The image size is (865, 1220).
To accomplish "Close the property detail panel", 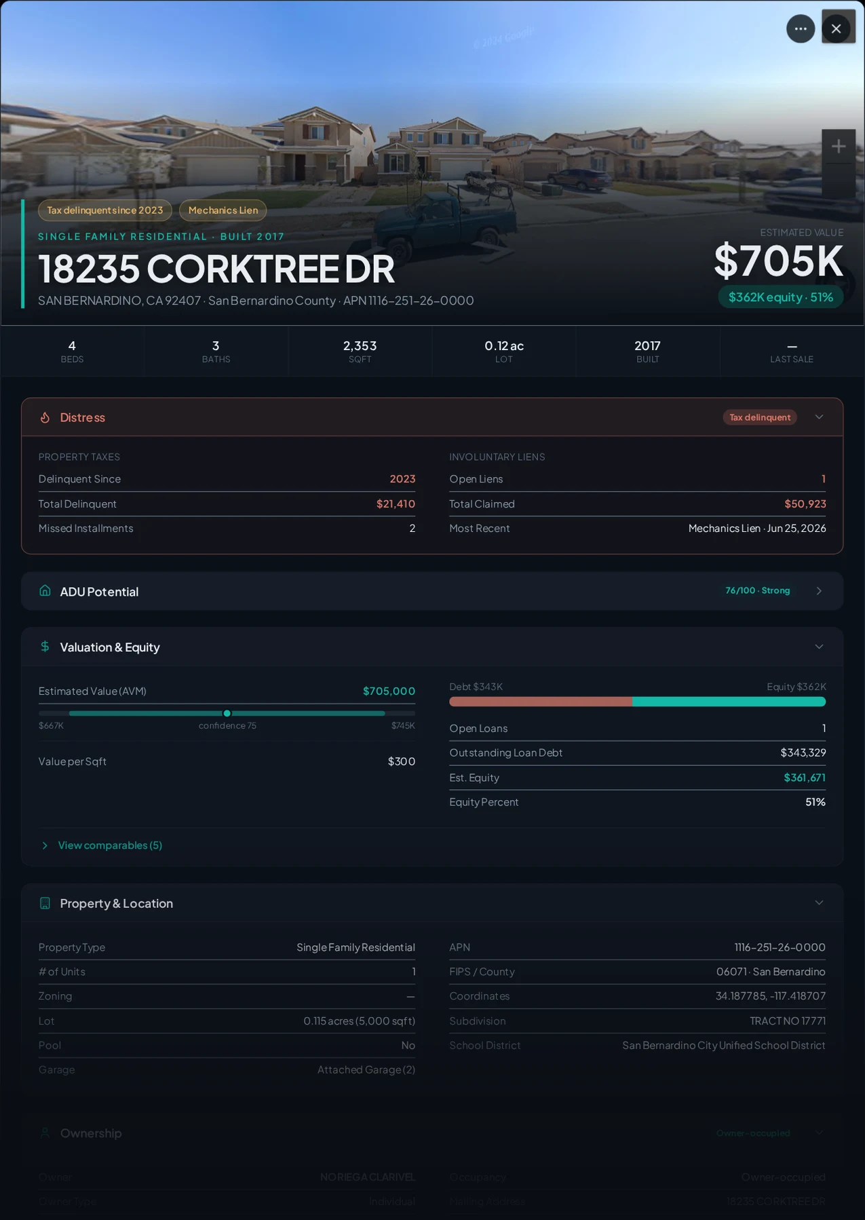I will tap(837, 28).
